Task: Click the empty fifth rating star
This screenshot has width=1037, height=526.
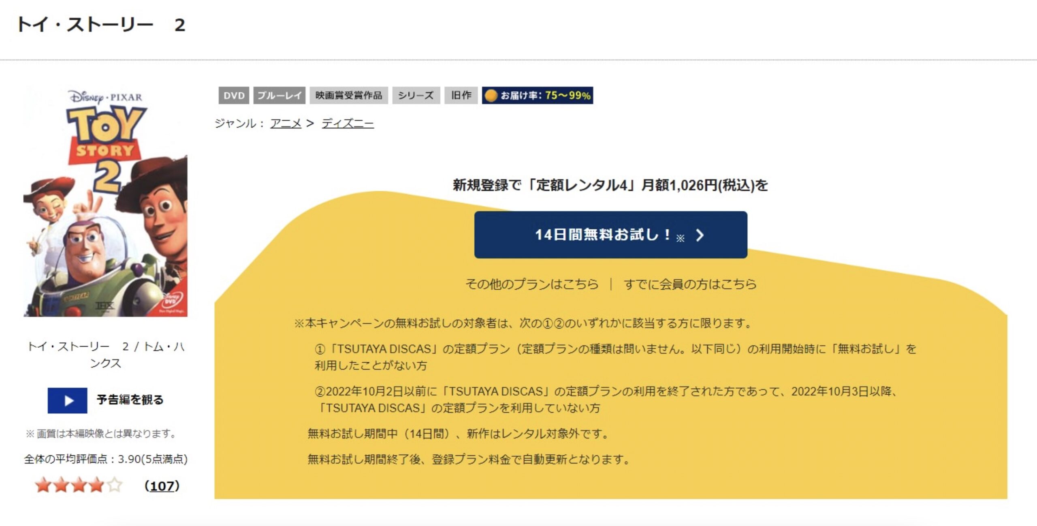Action: (x=115, y=485)
